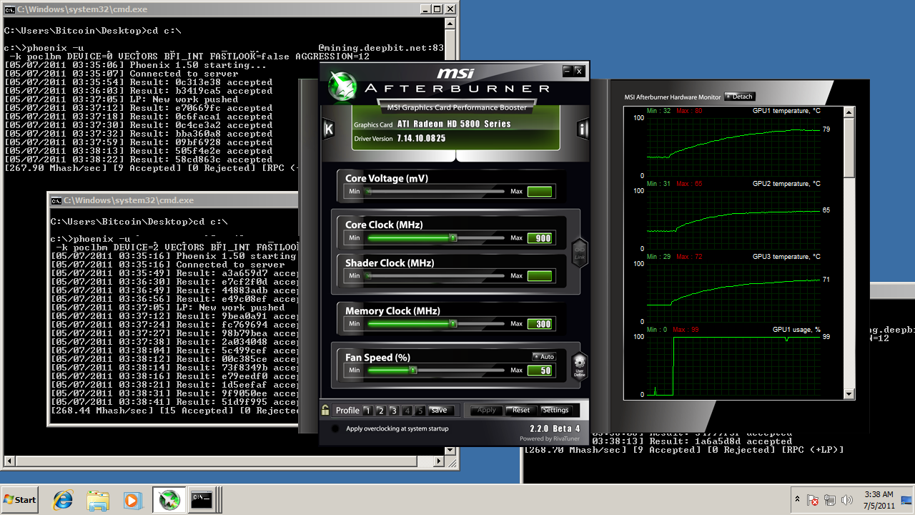
Task: Click the profile lock padlock icon
Action: [325, 410]
